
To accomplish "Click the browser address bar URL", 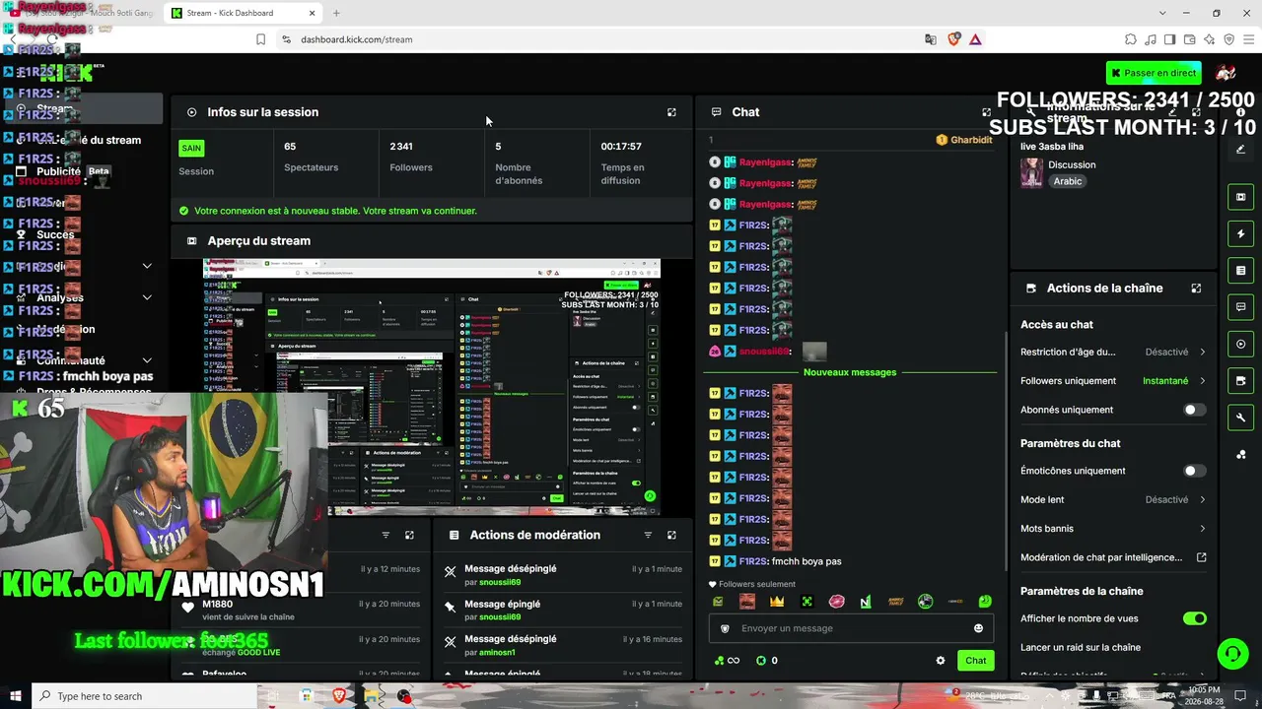I will click(x=357, y=39).
